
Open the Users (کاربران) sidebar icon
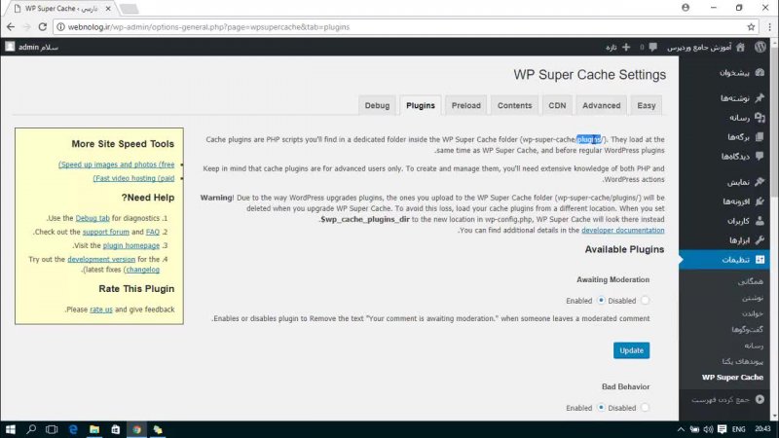pos(759,220)
